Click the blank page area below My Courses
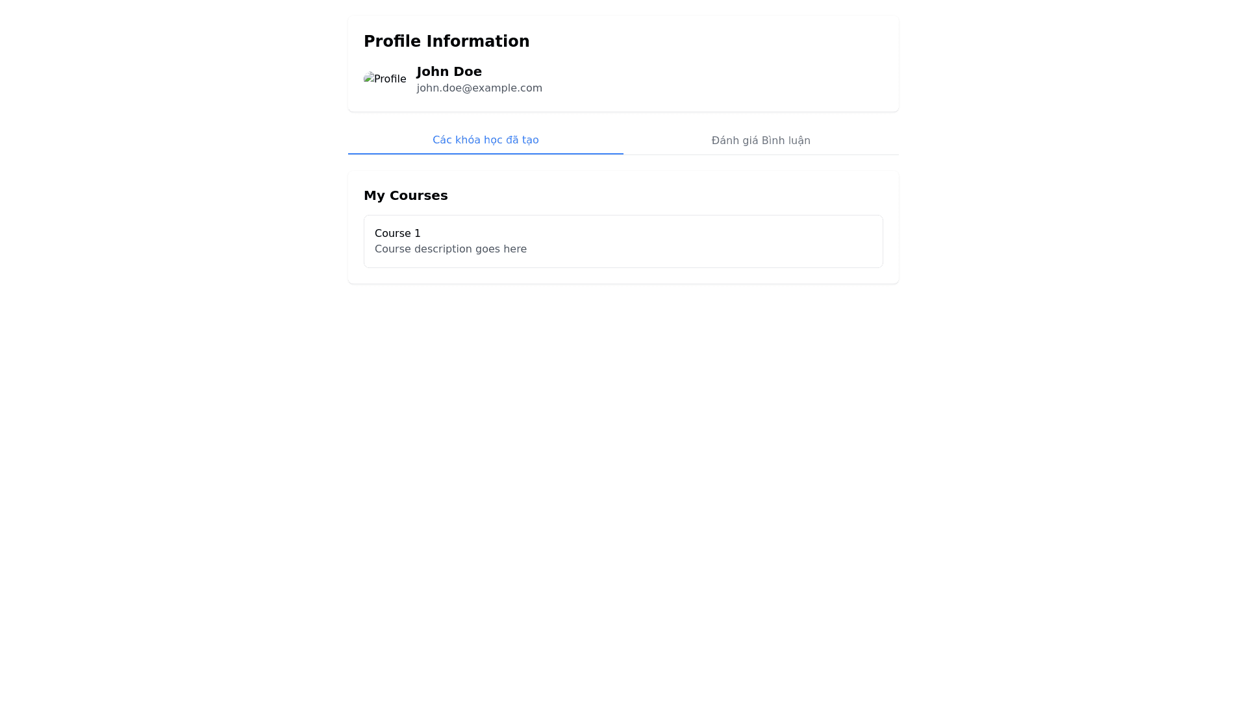The height and width of the screenshot is (701, 1247). click(623, 487)
